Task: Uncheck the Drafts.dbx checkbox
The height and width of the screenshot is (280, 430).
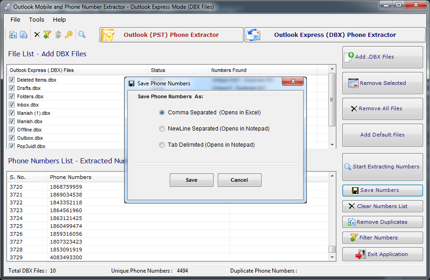Action: click(12, 88)
